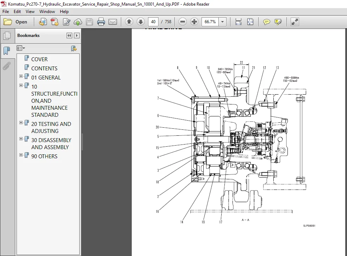
Task: Show the Page Thumbnails panel
Action: [x=7, y=36]
